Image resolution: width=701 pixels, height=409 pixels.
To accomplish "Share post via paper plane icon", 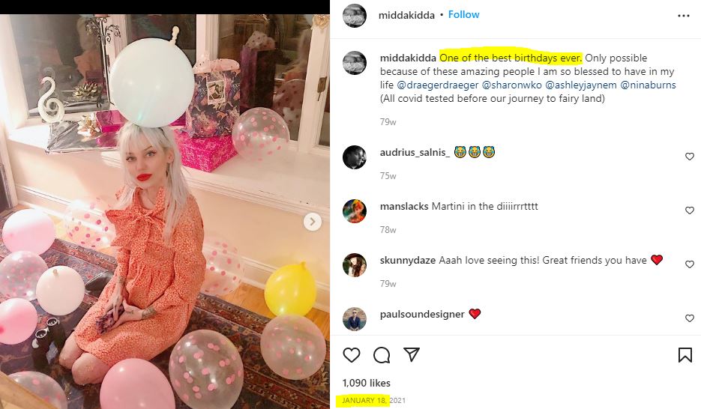I will 412,354.
